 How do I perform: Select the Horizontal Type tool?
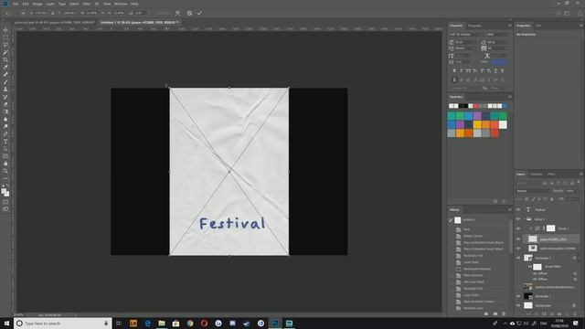click(x=5, y=142)
